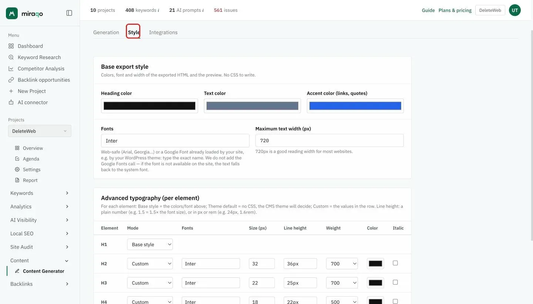Expand the Site Audit sidebar section
Image resolution: width=533 pixels, height=304 pixels.
40,247
